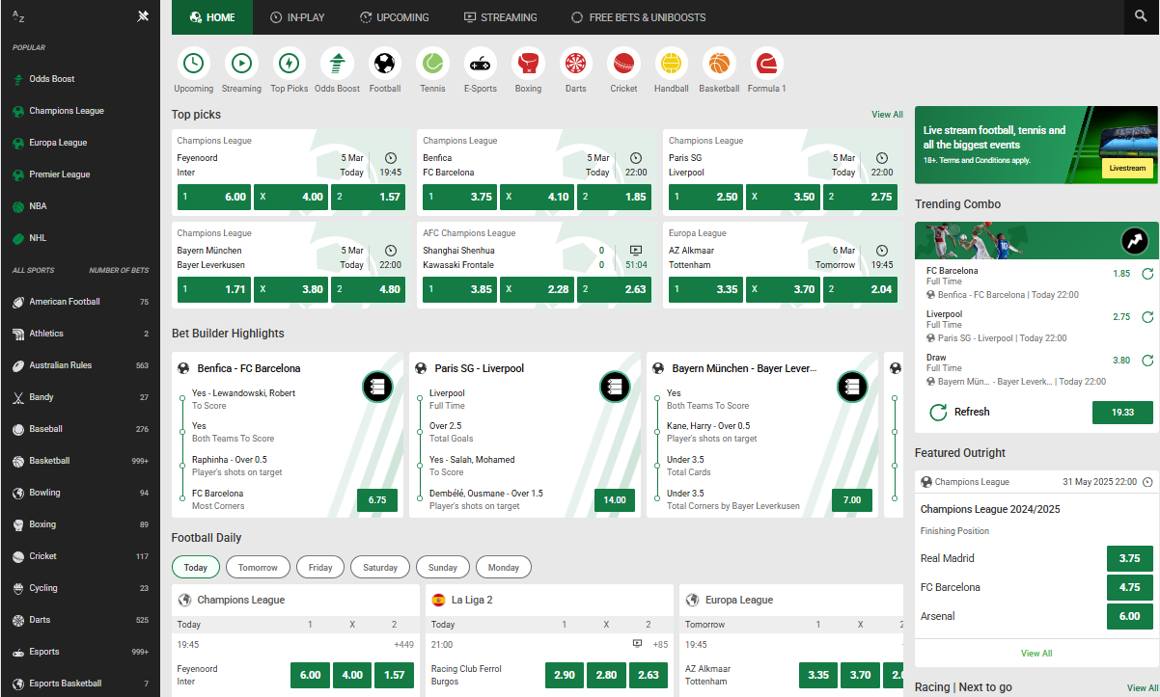Click the Darts category icon
1160x697 pixels.
(x=576, y=64)
